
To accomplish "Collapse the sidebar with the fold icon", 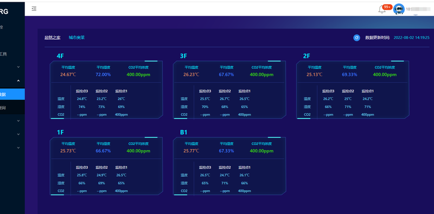I will click(34, 9).
